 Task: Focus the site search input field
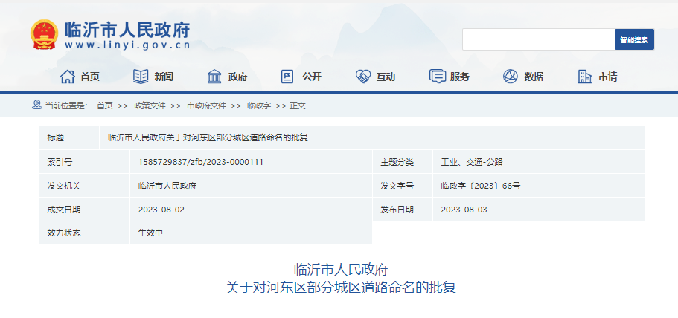(538, 39)
